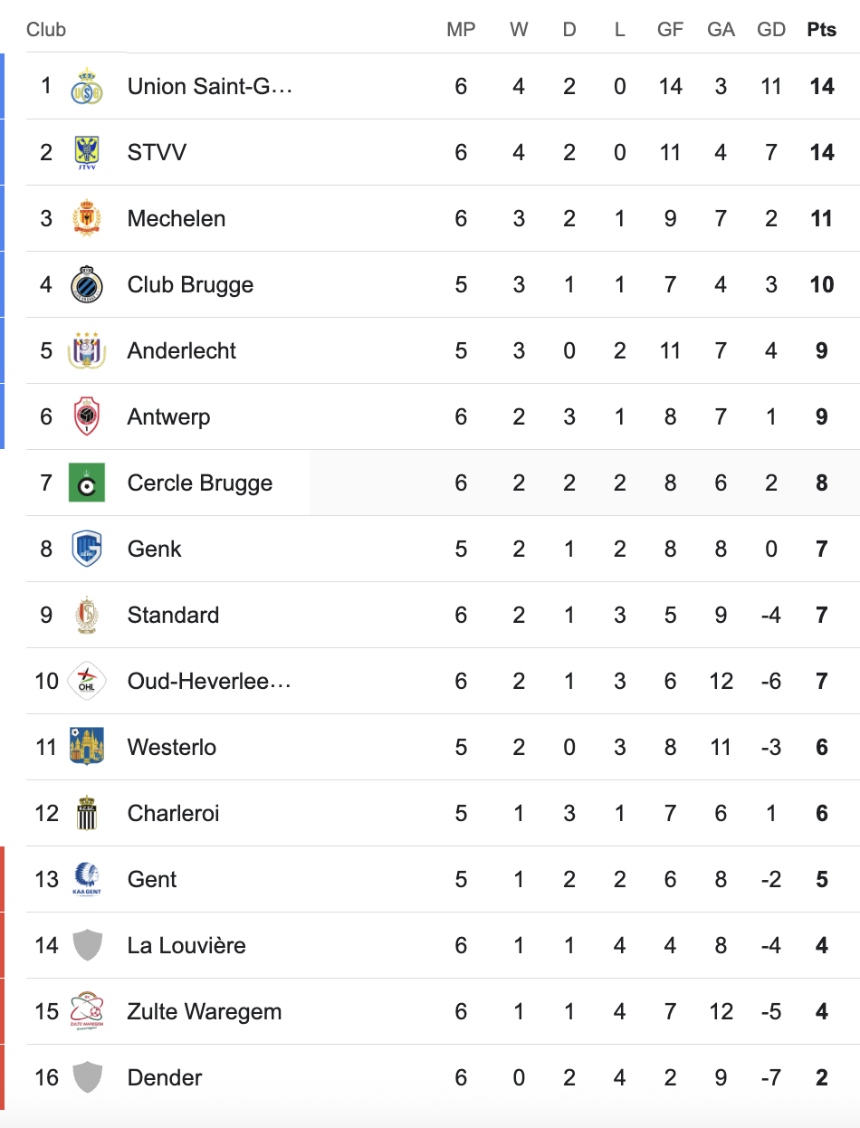
Task: Click the GD column header
Action: tap(771, 29)
